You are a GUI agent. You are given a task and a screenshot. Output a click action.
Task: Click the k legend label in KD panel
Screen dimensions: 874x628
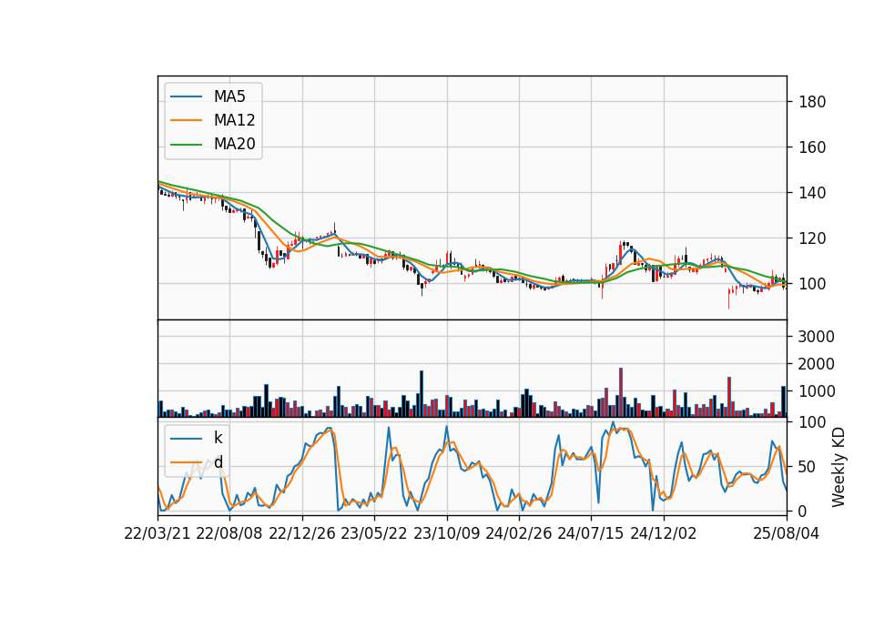point(218,438)
